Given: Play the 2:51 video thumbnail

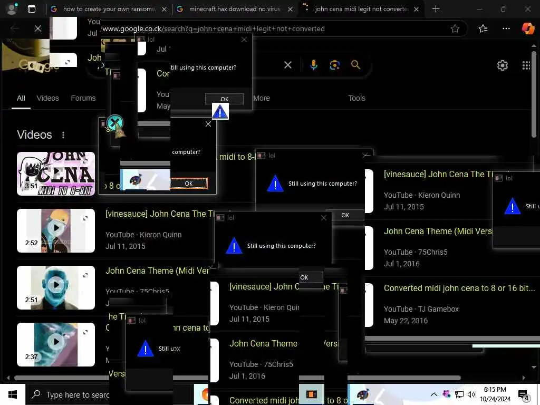Looking at the screenshot, I should tap(56, 287).
